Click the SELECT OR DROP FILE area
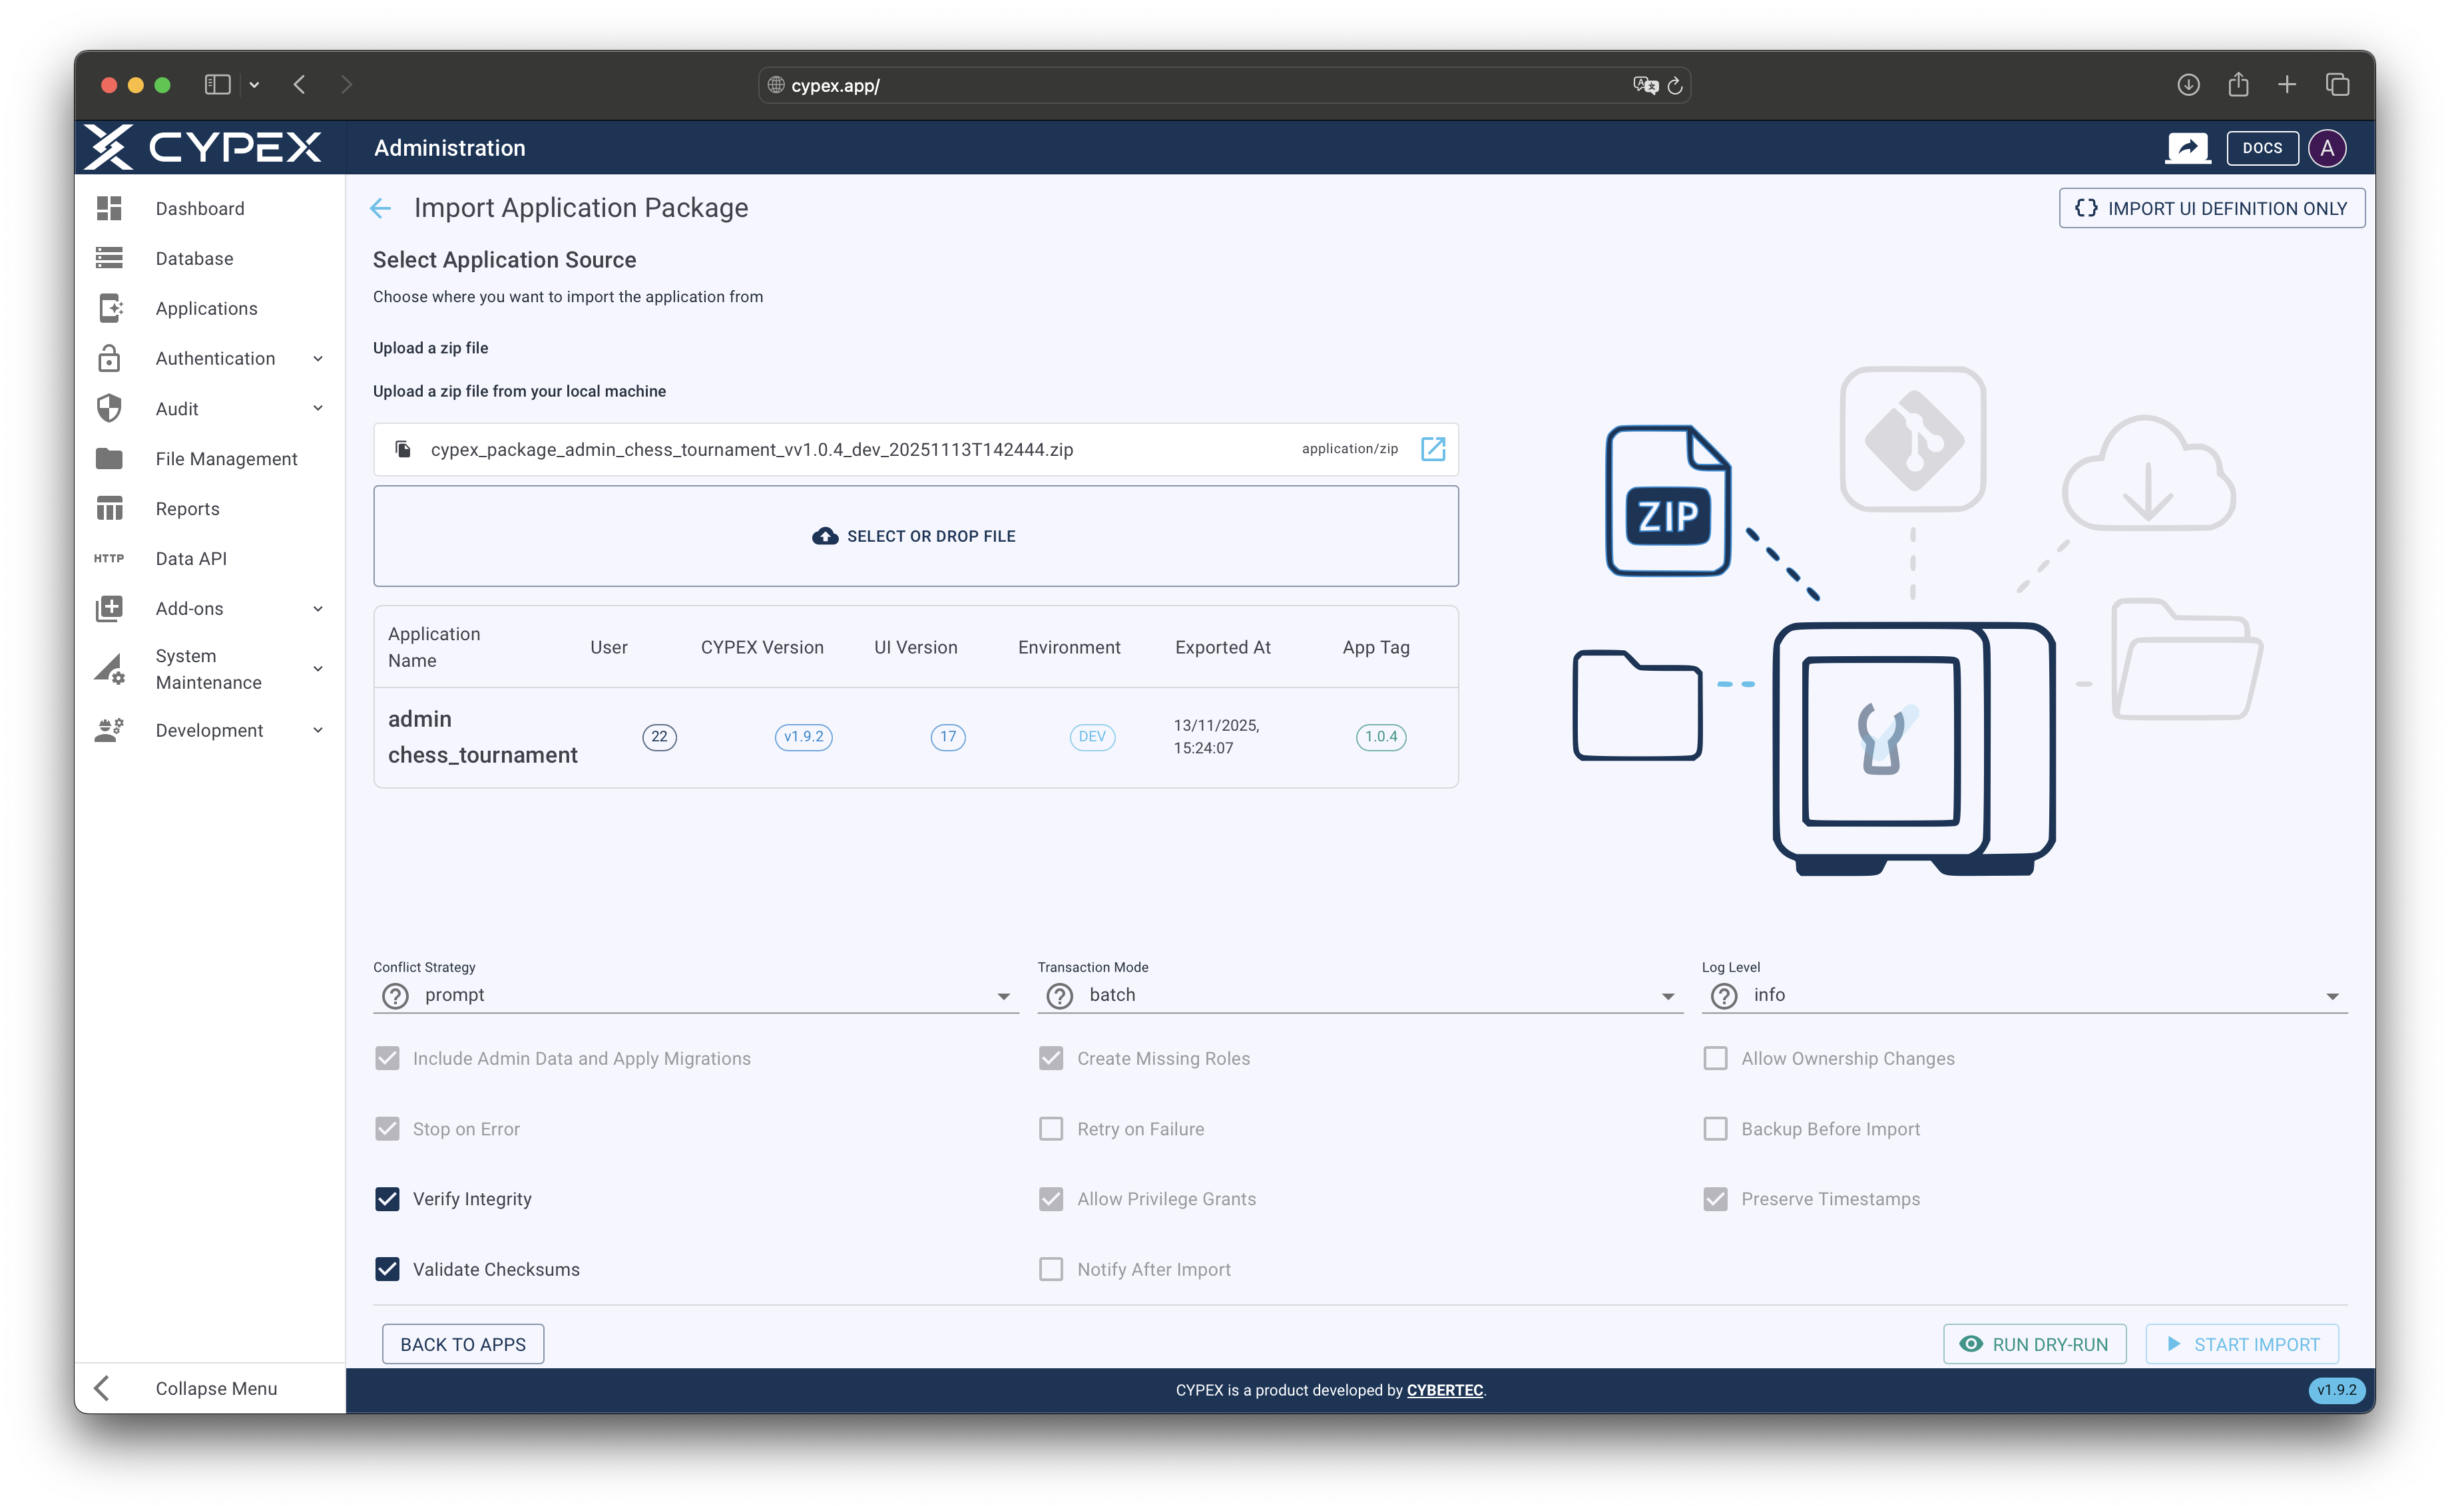Image resolution: width=2450 pixels, height=1512 pixels. tap(914, 535)
